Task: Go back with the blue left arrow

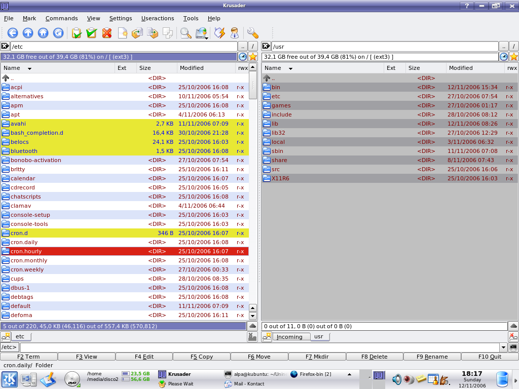Action: point(13,33)
